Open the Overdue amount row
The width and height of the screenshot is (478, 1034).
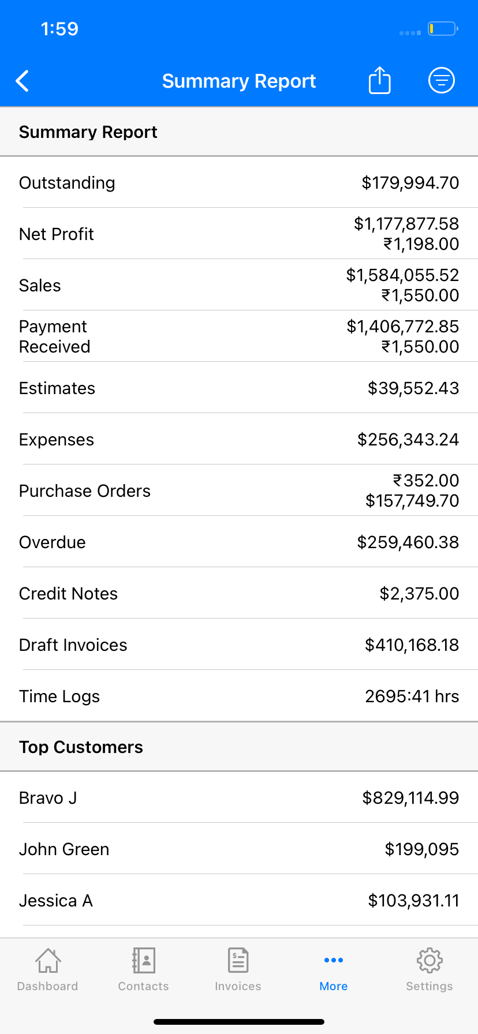(x=239, y=542)
